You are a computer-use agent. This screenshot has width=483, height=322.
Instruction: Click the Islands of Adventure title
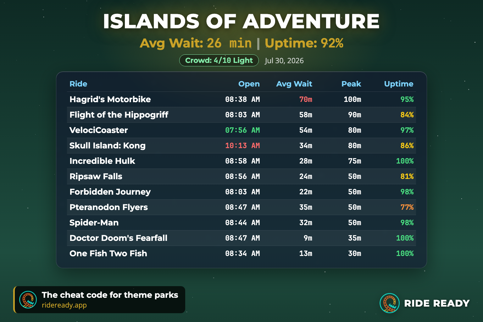241,21
